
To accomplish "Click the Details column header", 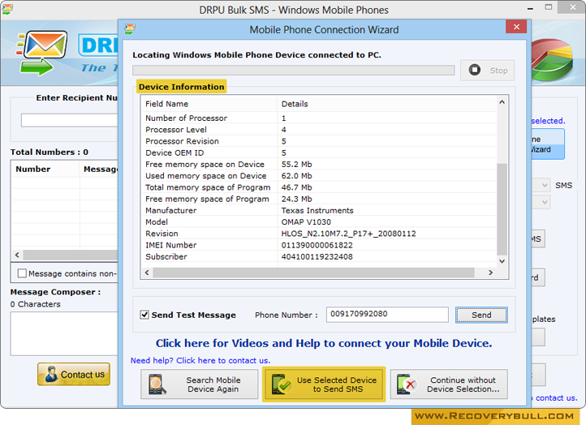I will click(x=387, y=104).
